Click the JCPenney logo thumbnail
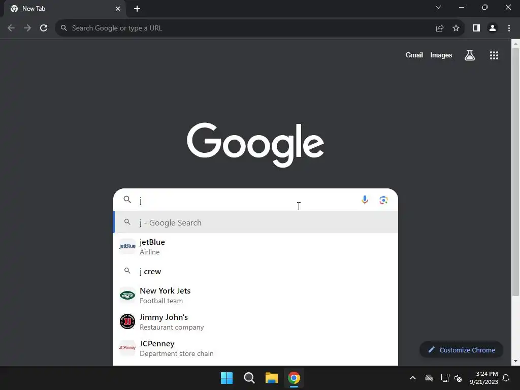This screenshot has width=520, height=390. pyautogui.click(x=127, y=347)
